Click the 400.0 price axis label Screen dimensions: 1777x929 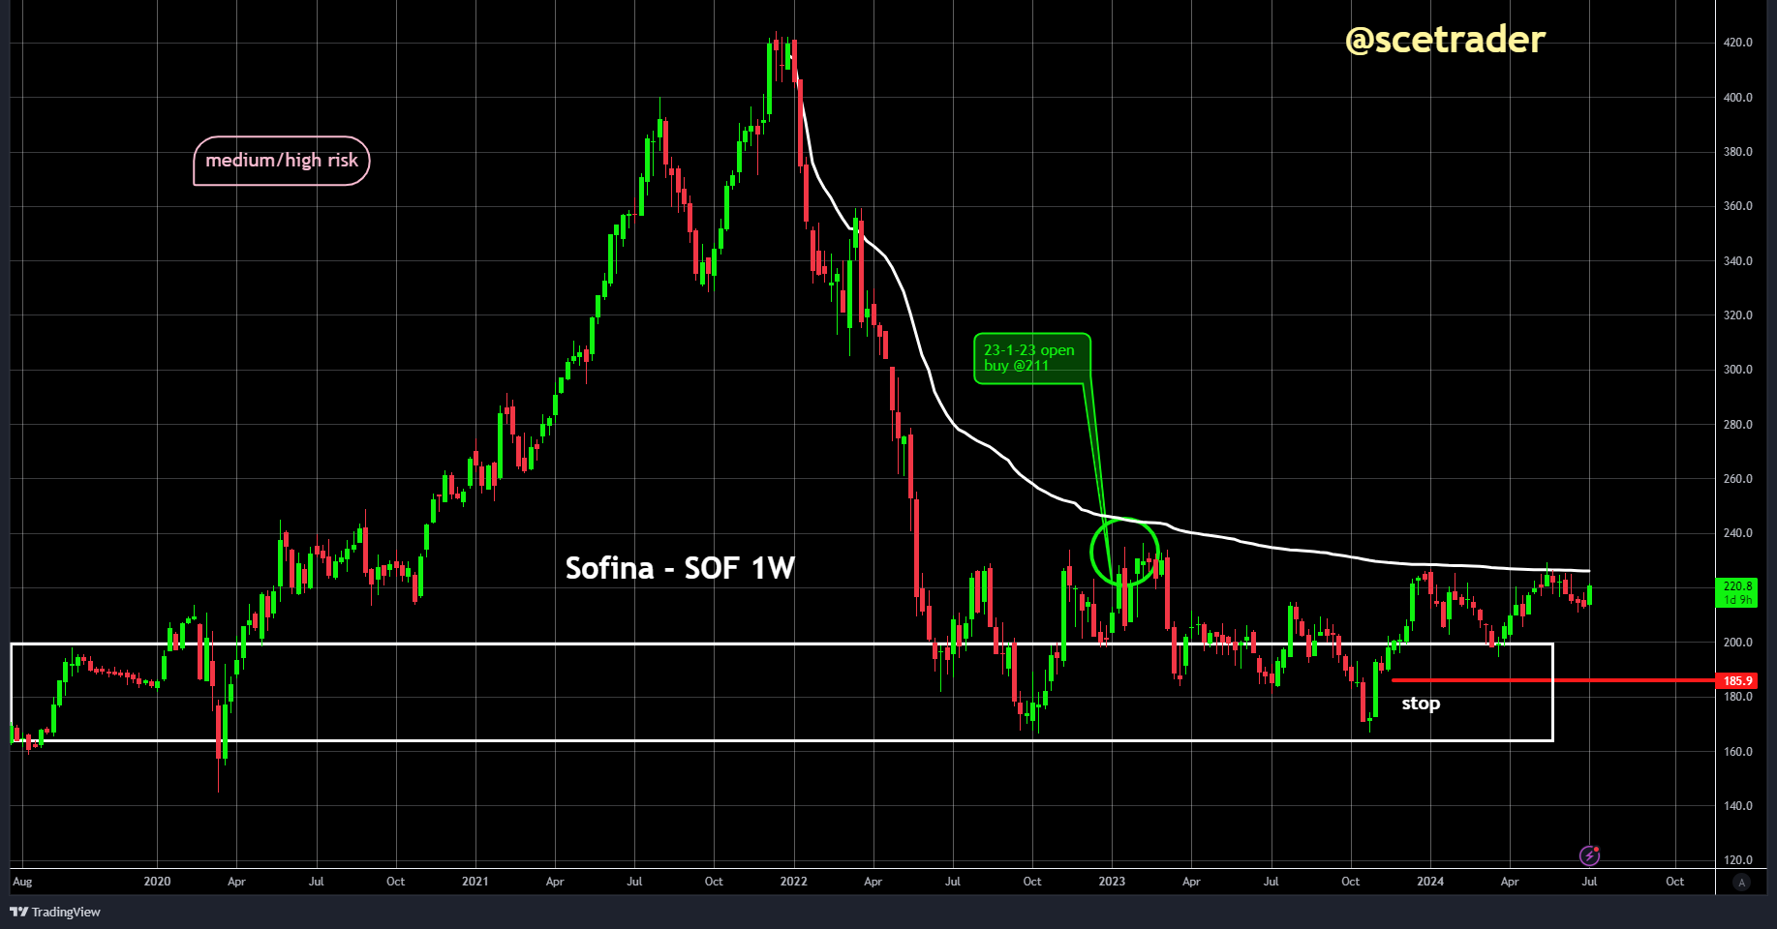1737,98
